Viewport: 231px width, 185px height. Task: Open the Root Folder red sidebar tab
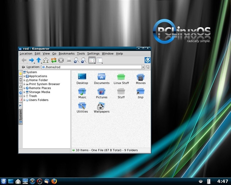(x=21, y=99)
